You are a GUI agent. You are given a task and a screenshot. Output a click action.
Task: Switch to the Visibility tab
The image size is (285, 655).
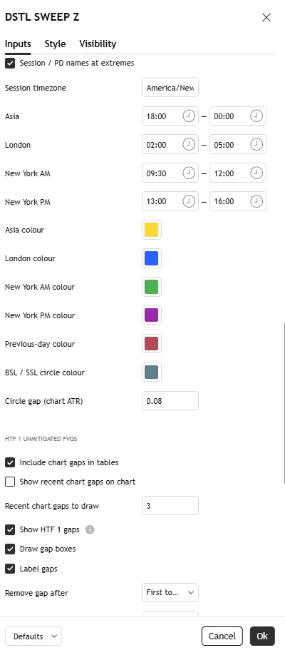coord(98,44)
